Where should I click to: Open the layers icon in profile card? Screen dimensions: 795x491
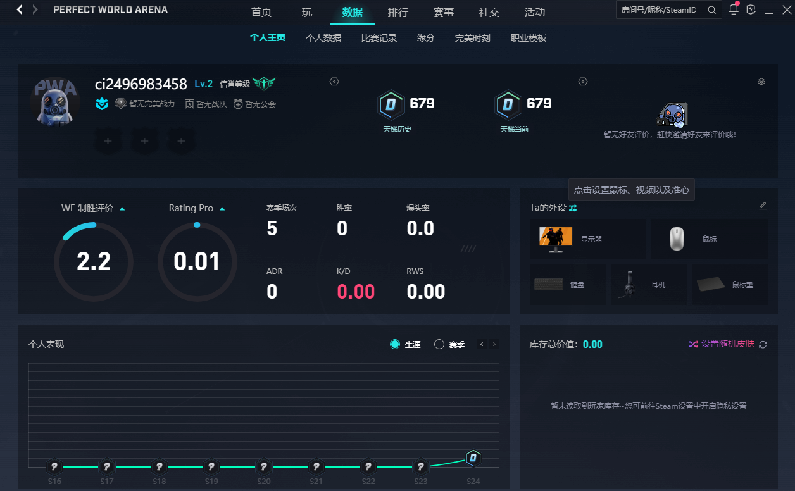pos(761,82)
